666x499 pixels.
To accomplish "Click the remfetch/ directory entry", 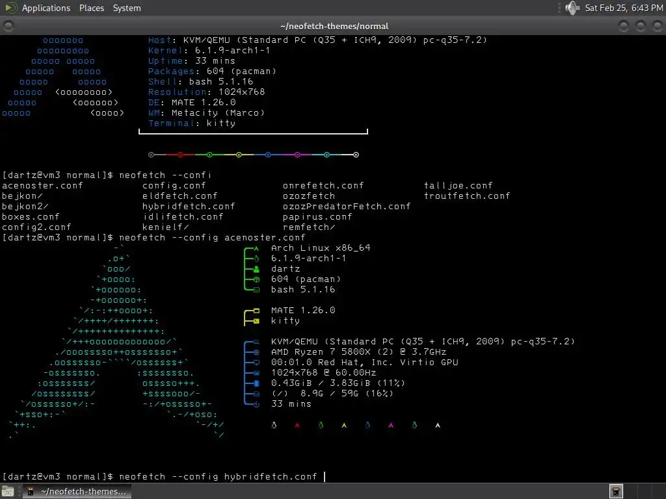I will click(309, 227).
